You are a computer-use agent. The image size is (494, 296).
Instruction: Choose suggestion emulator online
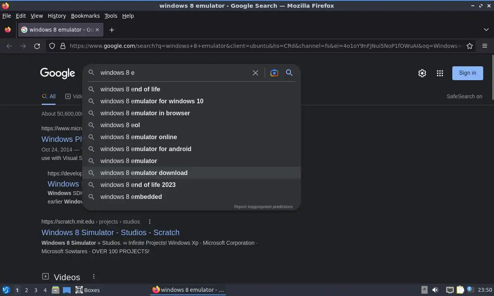[x=192, y=137]
